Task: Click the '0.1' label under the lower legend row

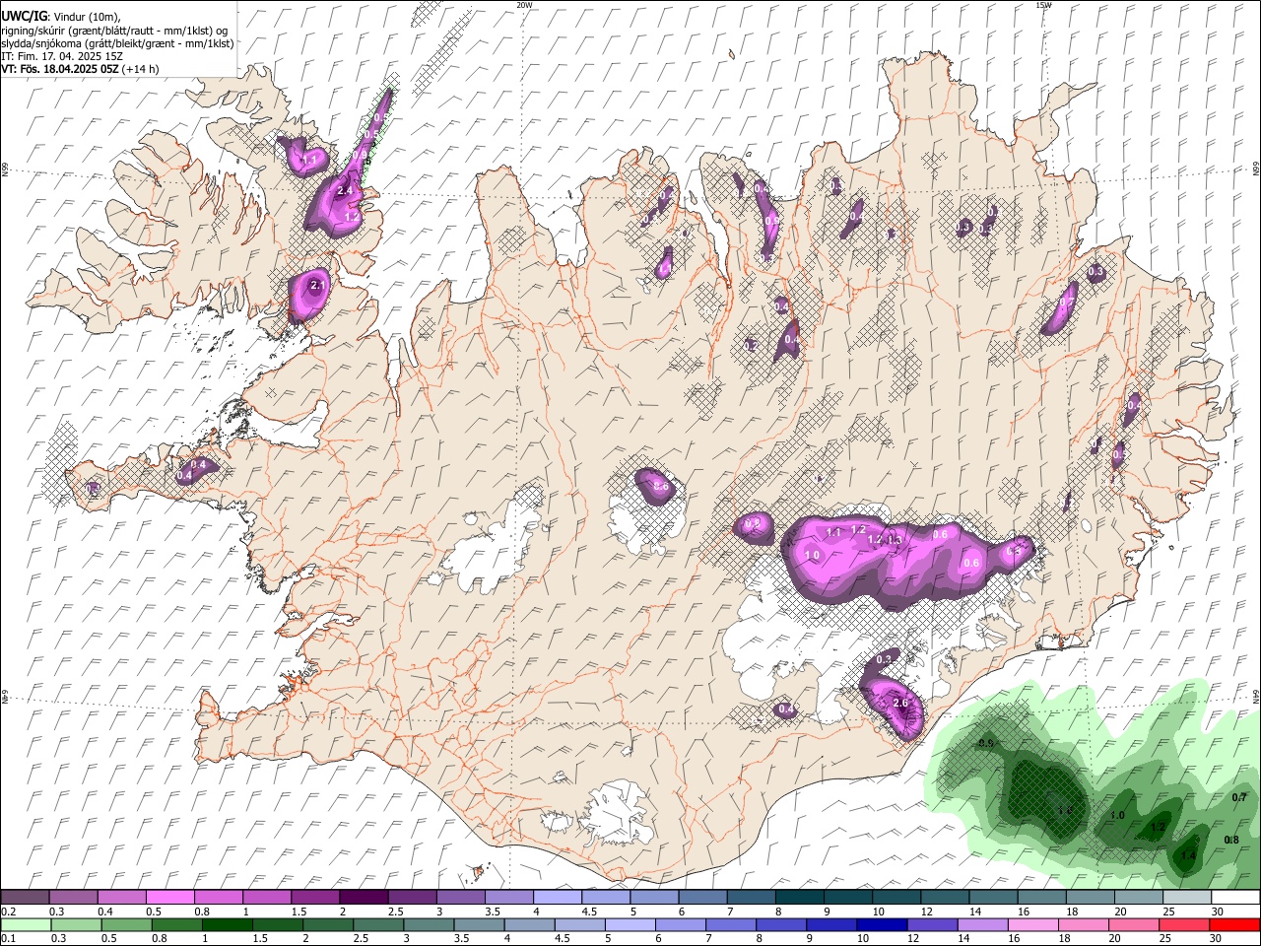Action: click(9, 938)
